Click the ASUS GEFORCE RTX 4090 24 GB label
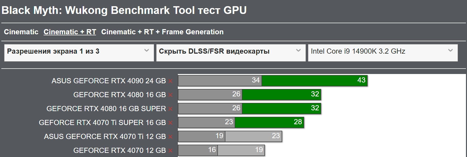The image size is (467, 157). click(x=108, y=81)
